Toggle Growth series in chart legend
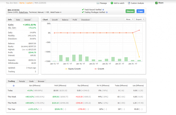The image size is (176, 115). click(99, 69)
